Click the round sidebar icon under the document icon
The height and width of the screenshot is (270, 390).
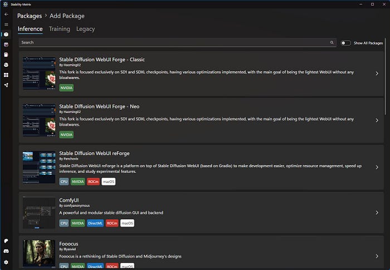[6, 65]
